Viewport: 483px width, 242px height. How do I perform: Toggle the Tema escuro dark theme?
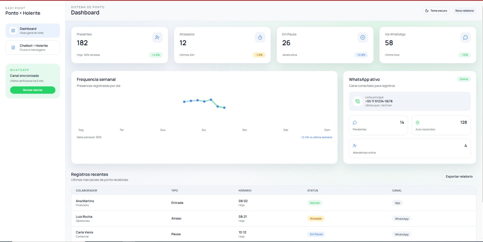pos(436,11)
